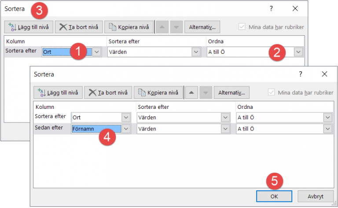Screen dimensions: 338x208
Task: Toggle Mina data har rubriker in back dialog
Action: point(242,27)
